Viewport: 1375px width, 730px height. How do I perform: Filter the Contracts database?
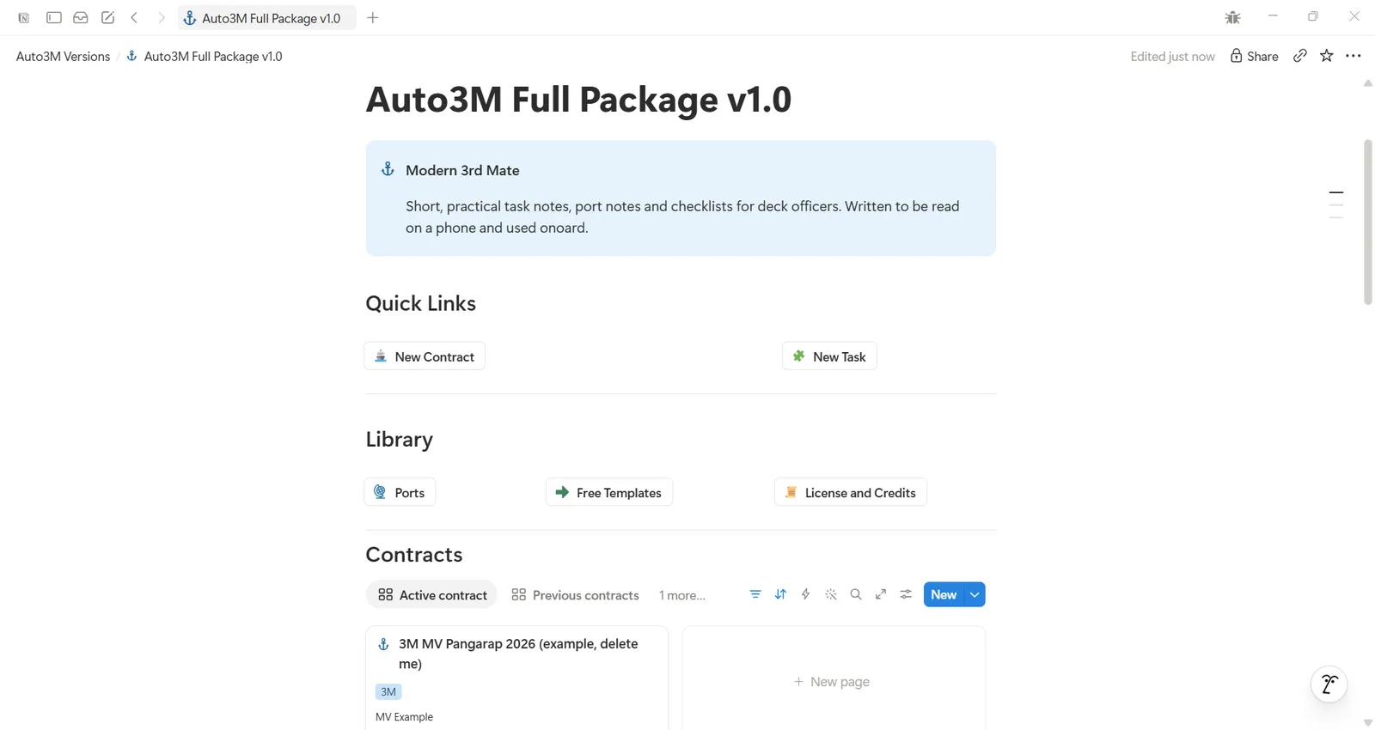(x=755, y=594)
